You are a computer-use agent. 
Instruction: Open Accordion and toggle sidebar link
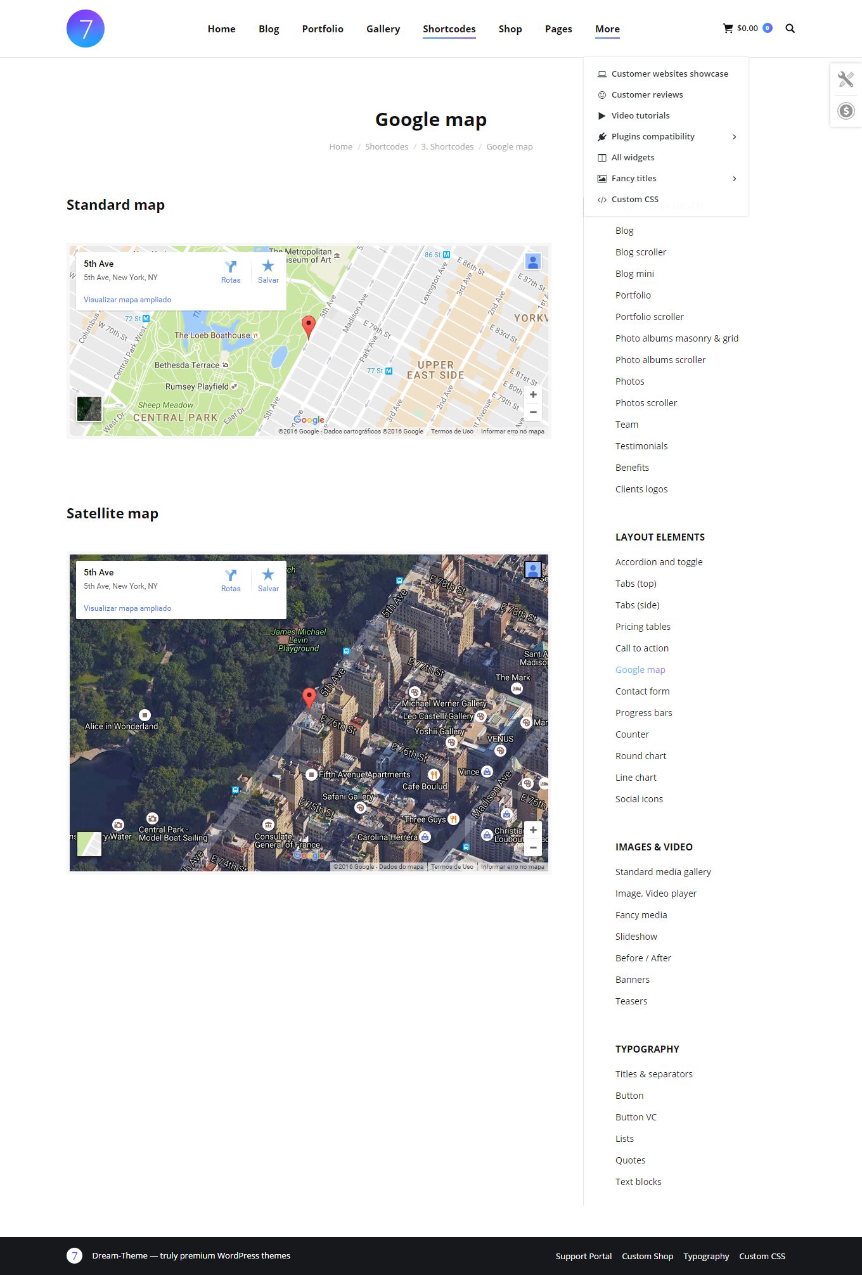click(x=659, y=562)
